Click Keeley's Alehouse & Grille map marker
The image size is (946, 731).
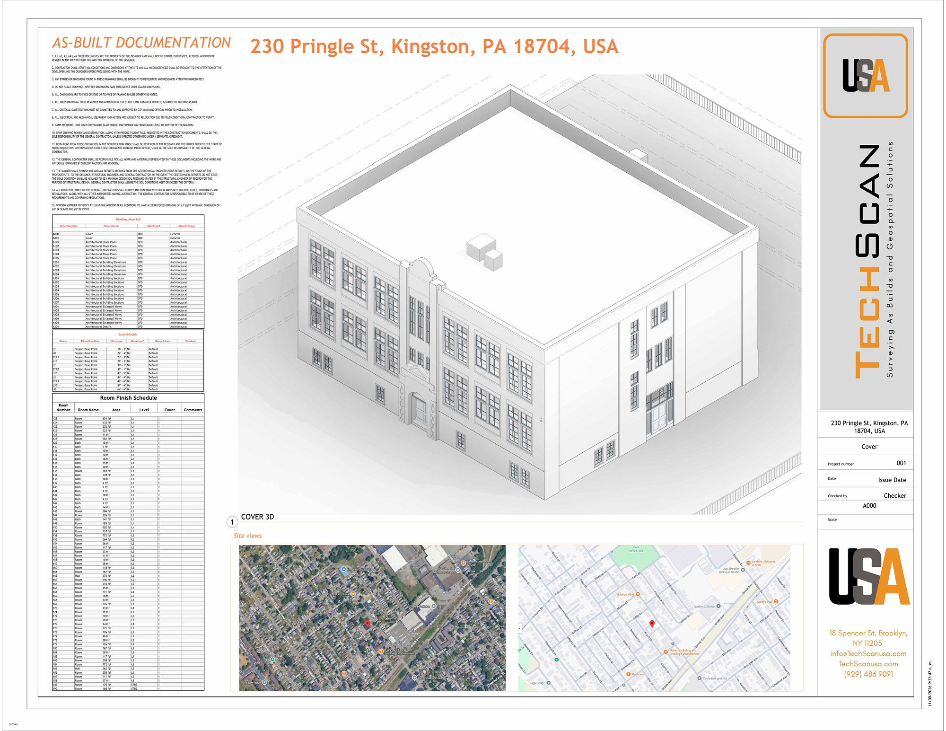coord(749,563)
